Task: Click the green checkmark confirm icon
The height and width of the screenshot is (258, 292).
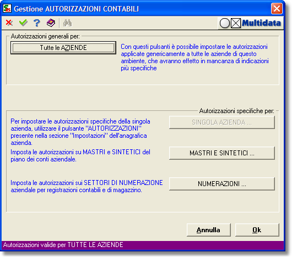Action: pos(23,23)
